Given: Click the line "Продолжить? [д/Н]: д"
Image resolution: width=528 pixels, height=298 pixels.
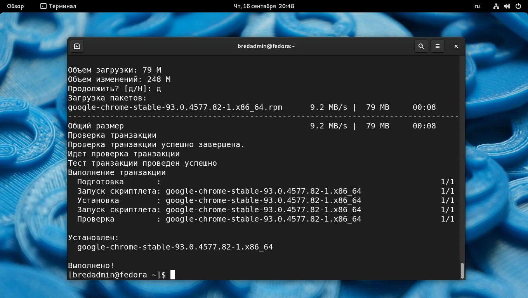Looking at the screenshot, I should pyautogui.click(x=115, y=88).
